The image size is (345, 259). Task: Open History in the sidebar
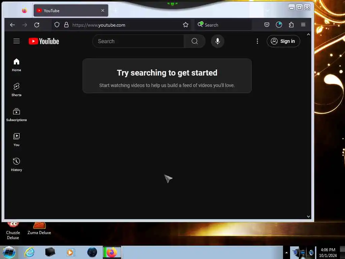tap(17, 165)
